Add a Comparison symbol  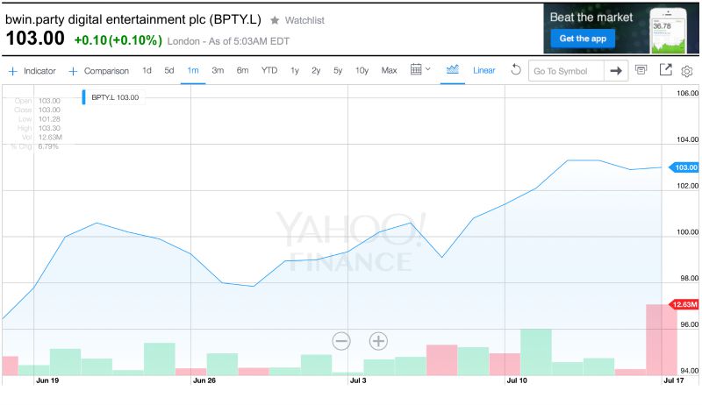pos(99,71)
